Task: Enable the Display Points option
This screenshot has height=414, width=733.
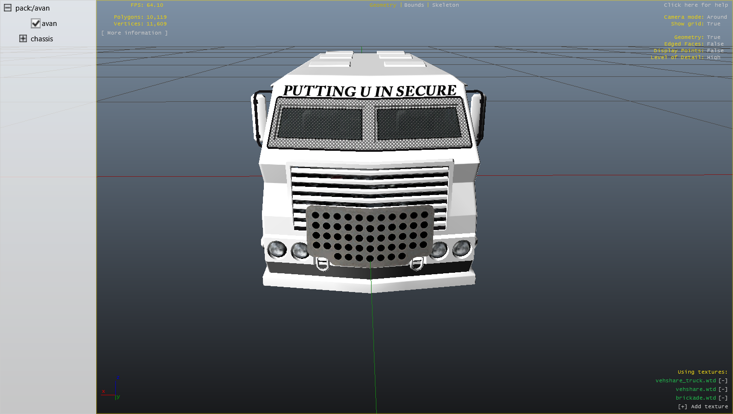Action: 715,51
